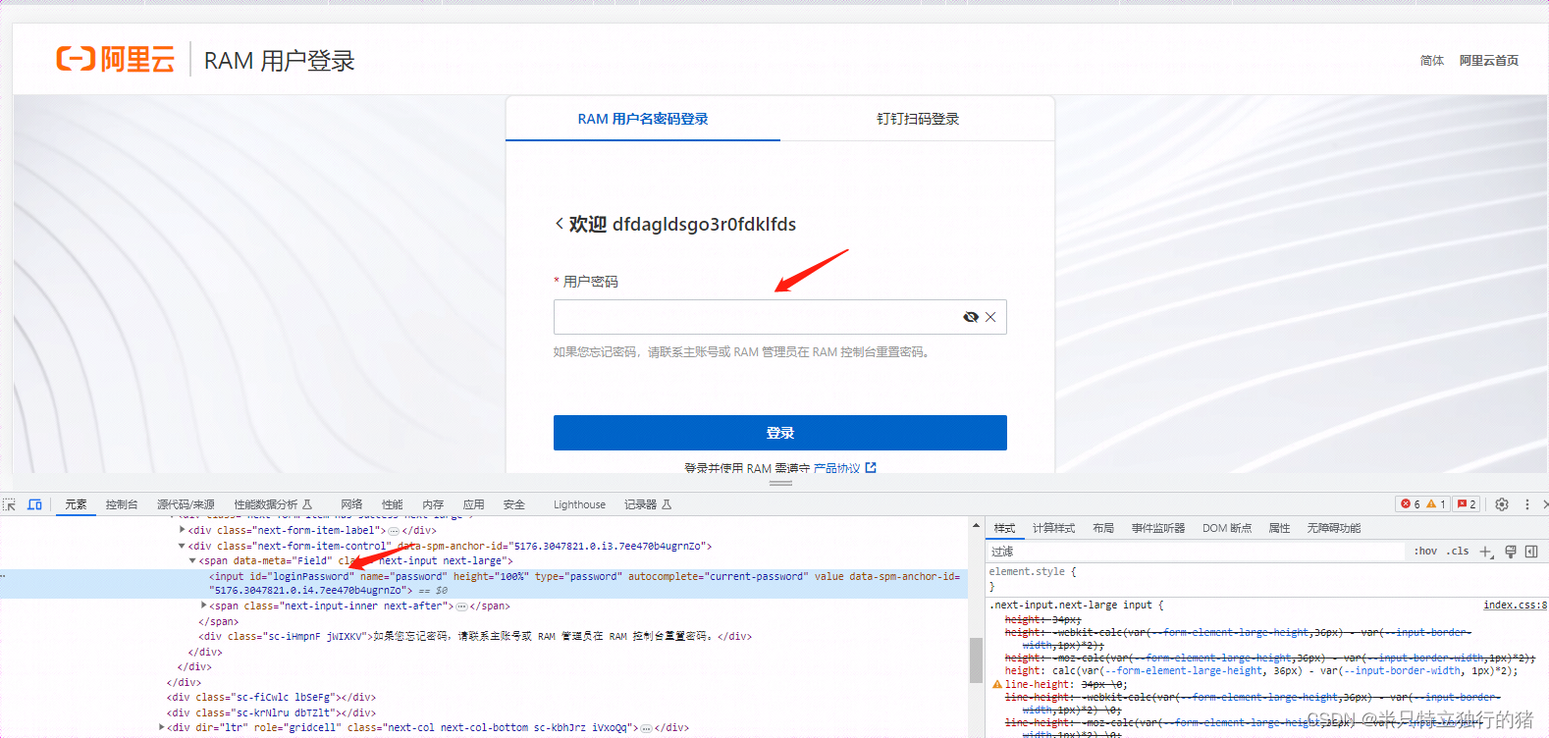Select the div sc-iHmpnF jWIXKV DOM line

tap(474, 636)
